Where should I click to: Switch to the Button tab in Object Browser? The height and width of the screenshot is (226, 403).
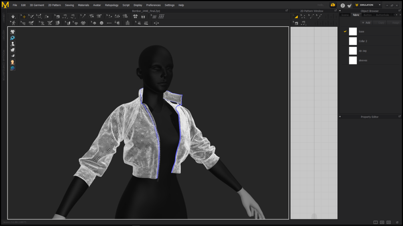(x=367, y=15)
